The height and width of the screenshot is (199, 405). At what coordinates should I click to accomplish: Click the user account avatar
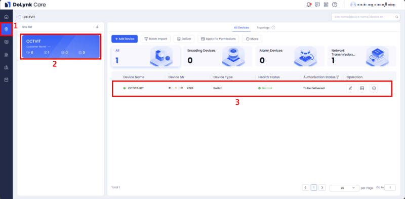(353, 5)
